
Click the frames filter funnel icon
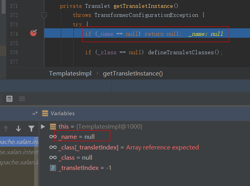(31, 128)
